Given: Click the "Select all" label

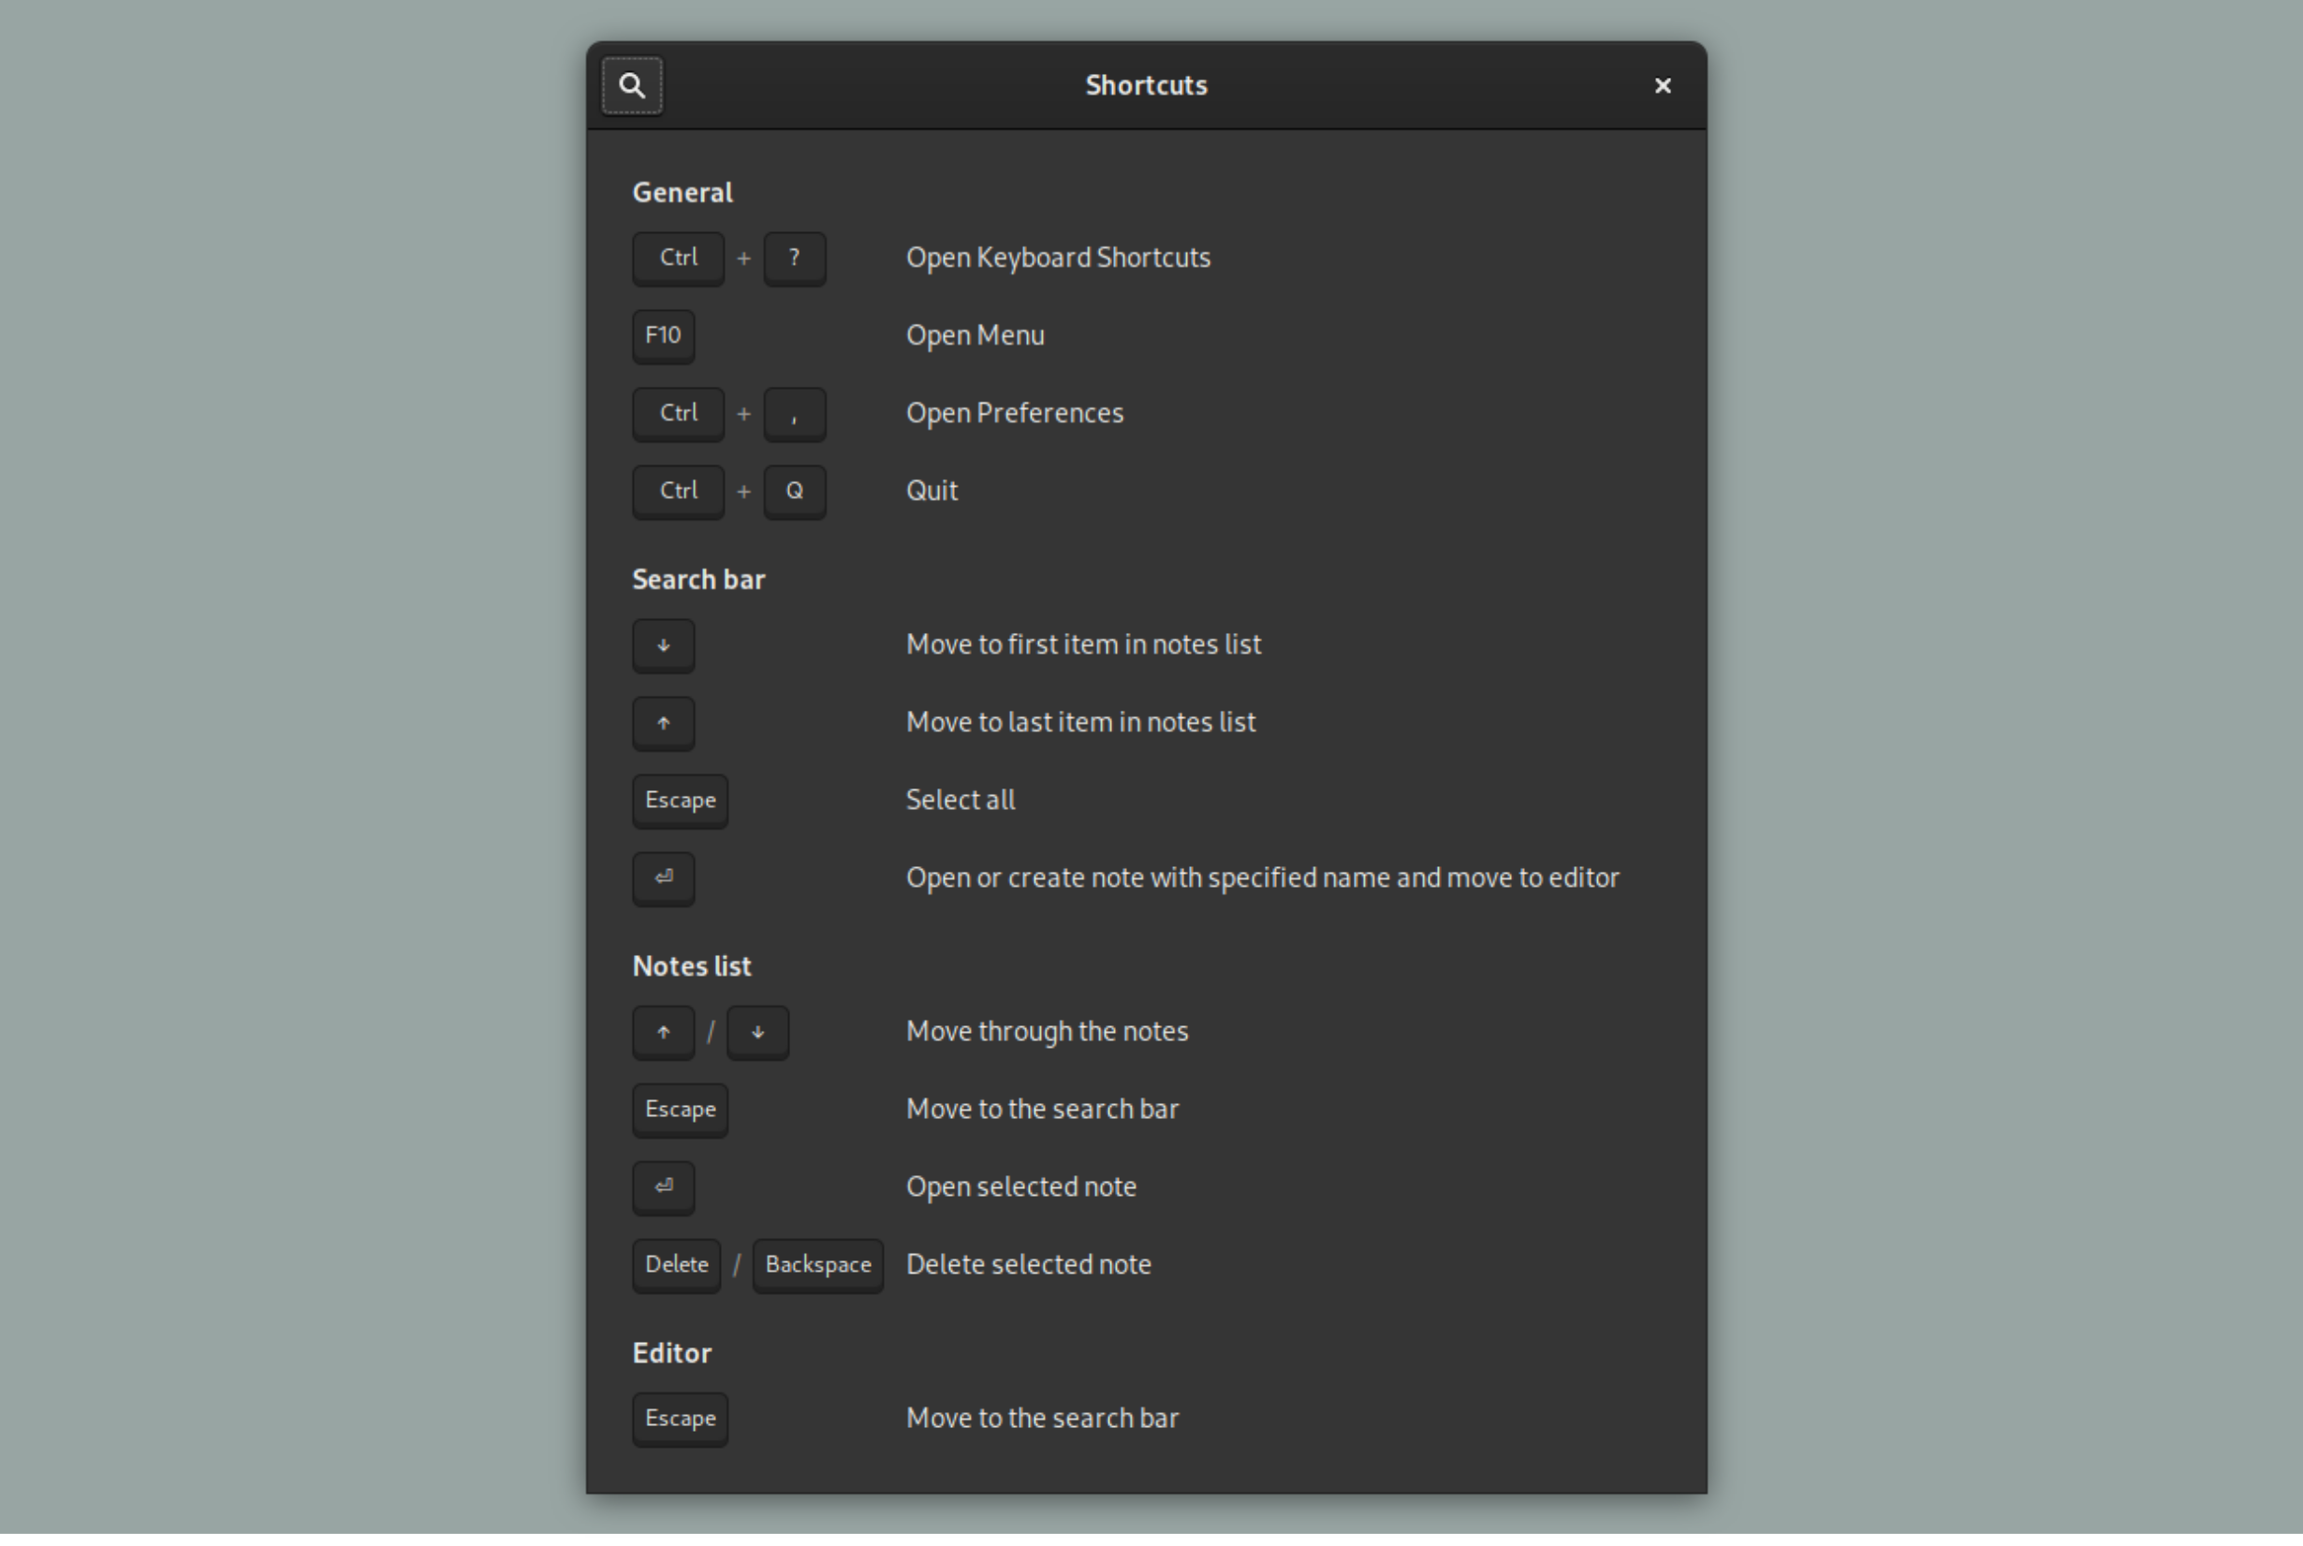Looking at the screenshot, I should tap(961, 801).
